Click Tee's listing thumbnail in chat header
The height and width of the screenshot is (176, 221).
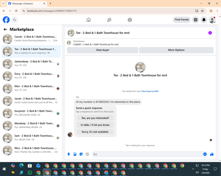pos(71,33)
